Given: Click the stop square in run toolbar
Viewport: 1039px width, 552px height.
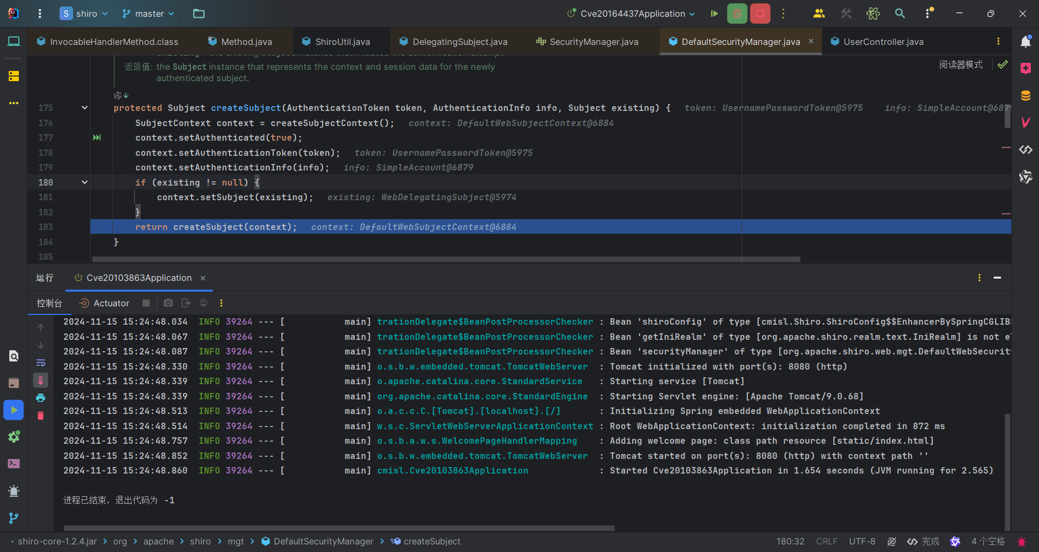Looking at the screenshot, I should tap(146, 303).
